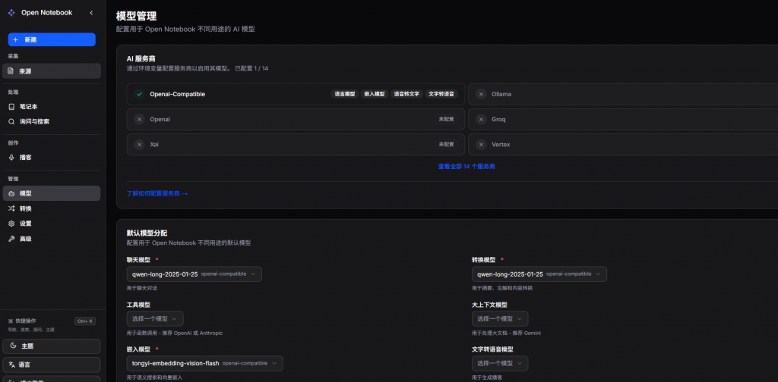Click the moon icon on 主题 button
The image size is (778, 382).
pos(14,346)
